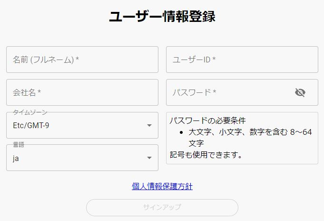
Task: Click the 名前 (フルネーム) input field
Action: point(82,60)
